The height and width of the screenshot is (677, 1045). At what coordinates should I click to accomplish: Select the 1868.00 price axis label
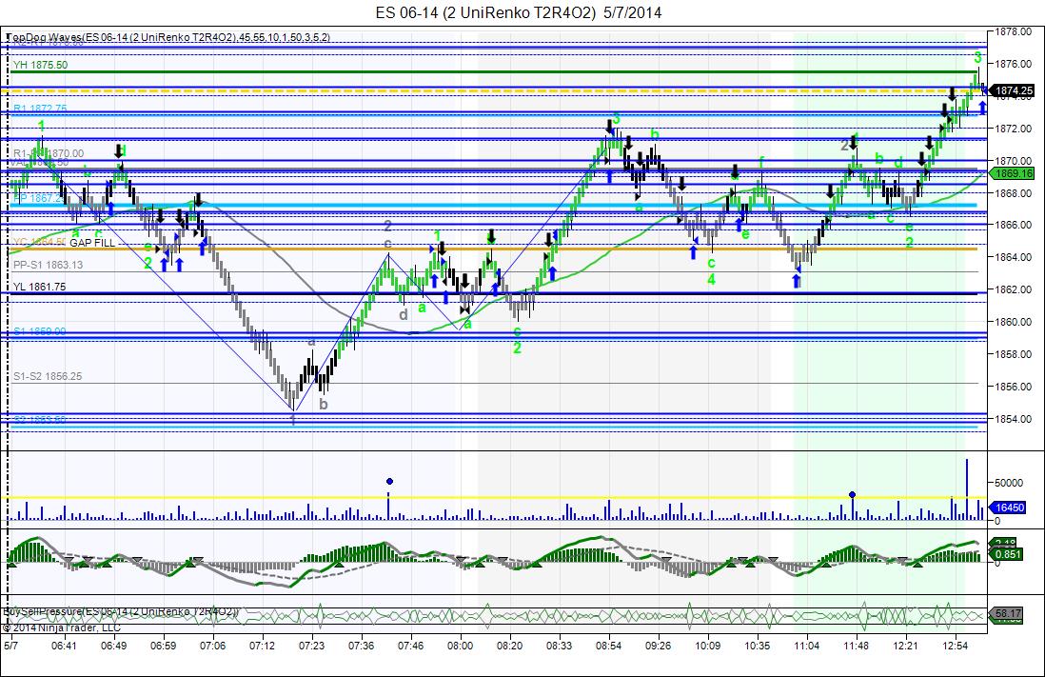1014,193
